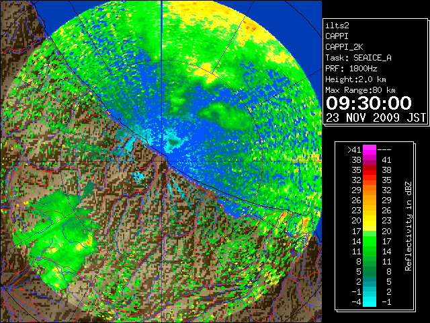Click the magenta >41 dBZ color swatch
430x323 pixels.
point(370,150)
